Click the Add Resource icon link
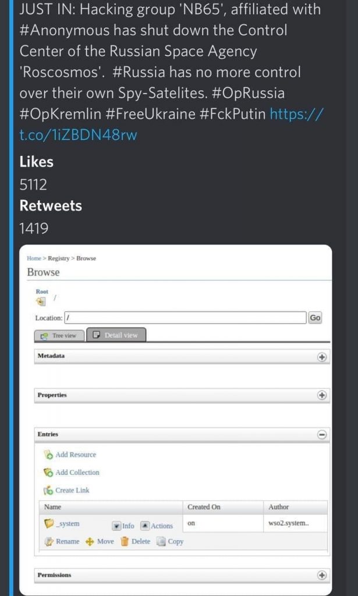Screen dimensions: 358x596 [x=48, y=455]
